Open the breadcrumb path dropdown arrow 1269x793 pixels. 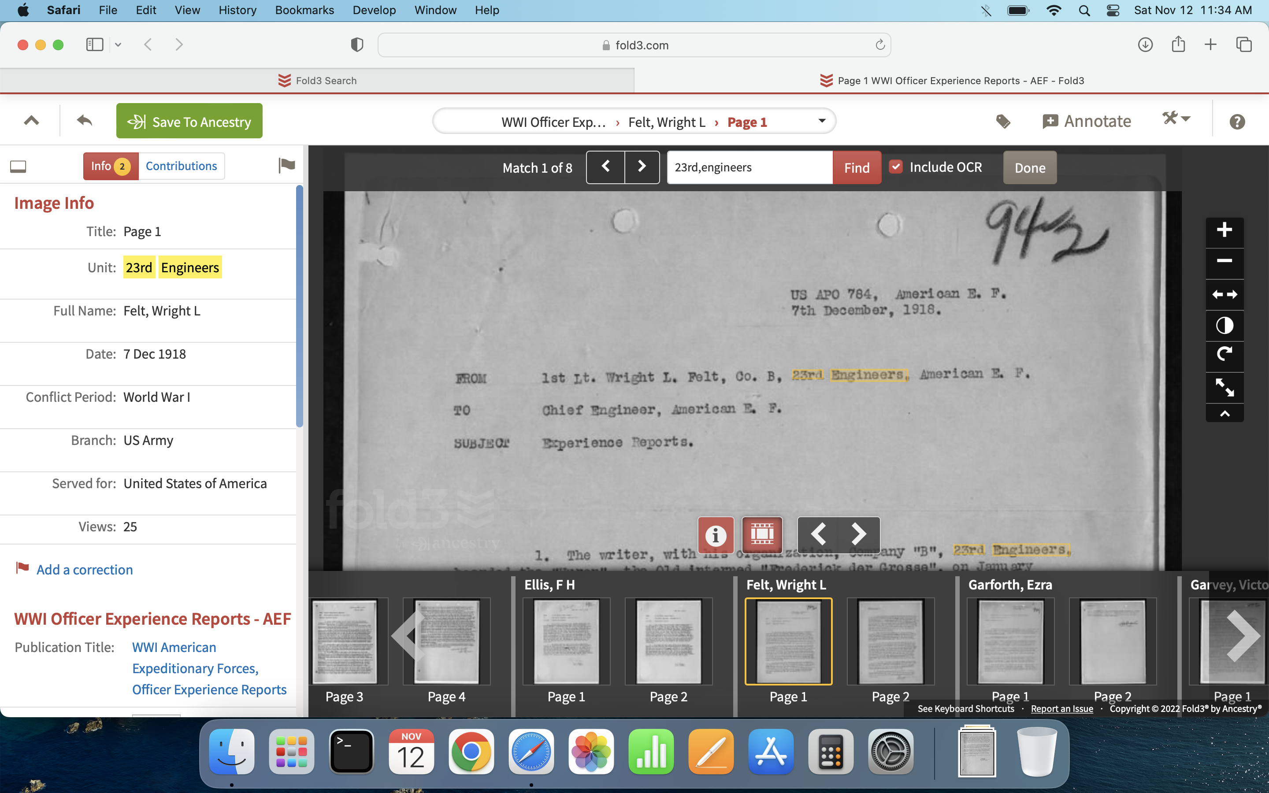pyautogui.click(x=822, y=121)
